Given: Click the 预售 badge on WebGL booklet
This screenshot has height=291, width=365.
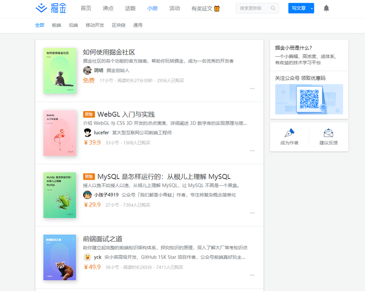Looking at the screenshot, I should click(x=89, y=114).
